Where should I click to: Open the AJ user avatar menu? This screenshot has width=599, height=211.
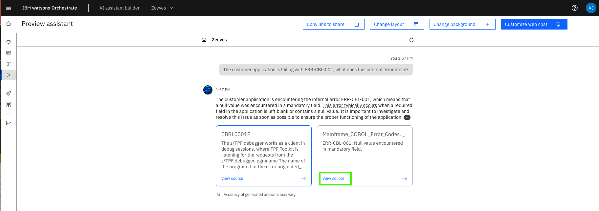591,8
